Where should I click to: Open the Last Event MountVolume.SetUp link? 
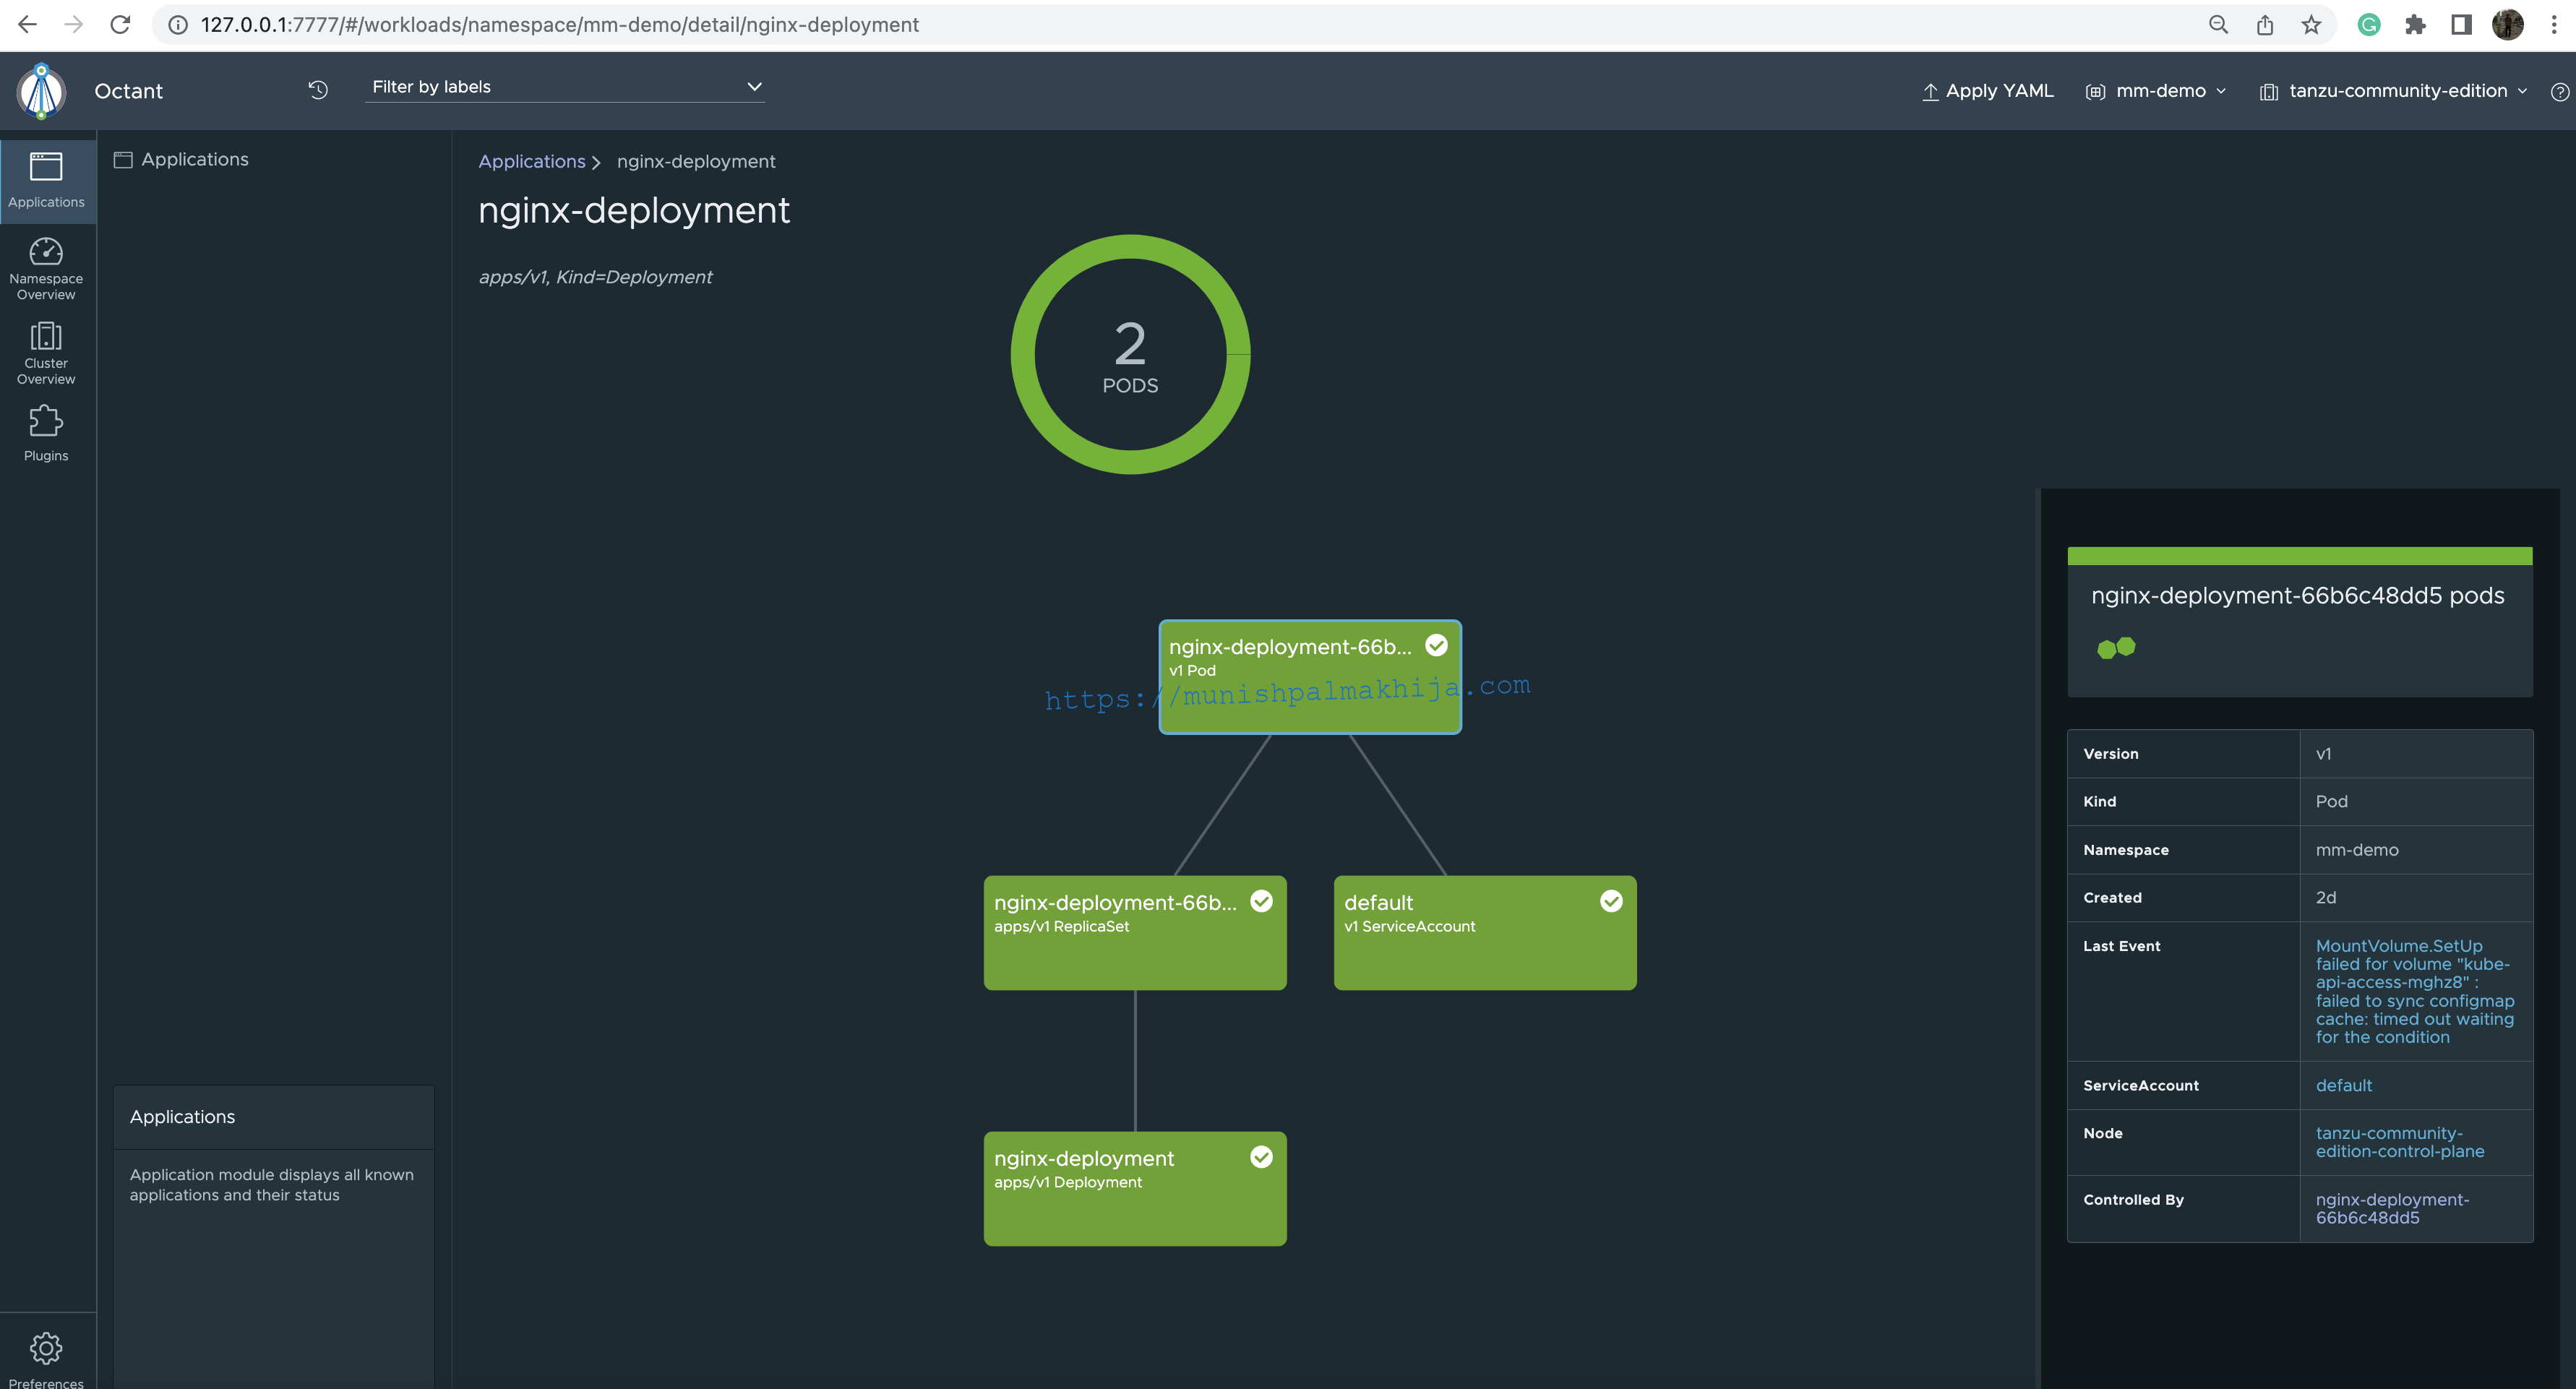coord(2415,991)
